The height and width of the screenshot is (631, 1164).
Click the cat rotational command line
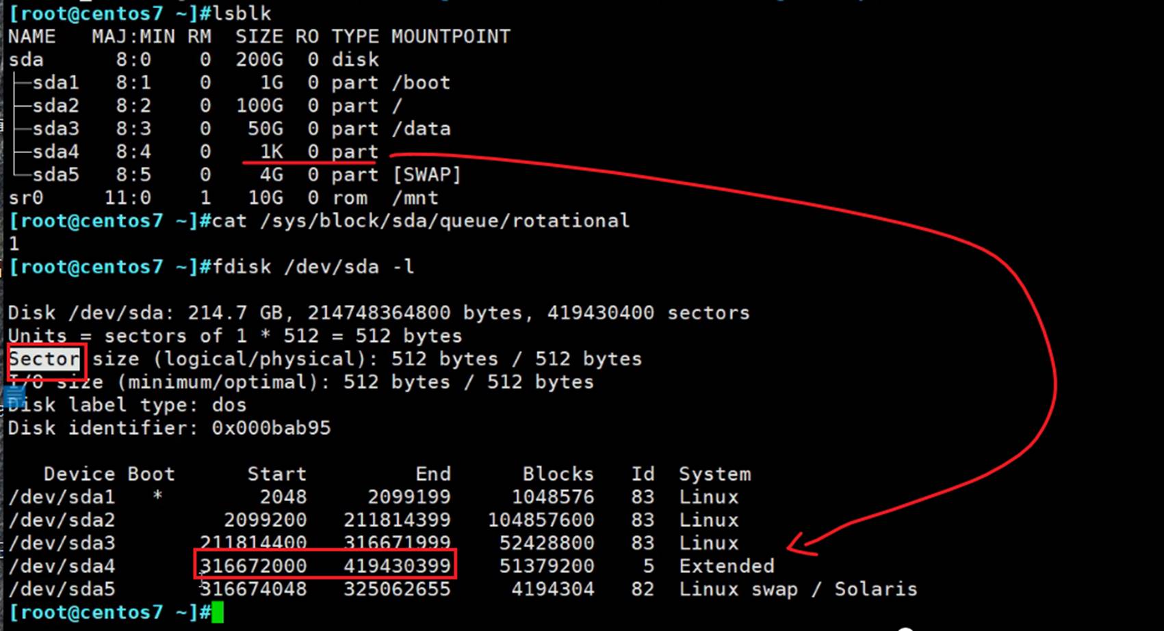[420, 221]
